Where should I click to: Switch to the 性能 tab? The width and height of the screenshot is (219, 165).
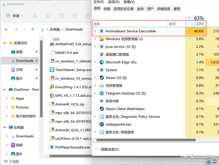(x=107, y=9)
